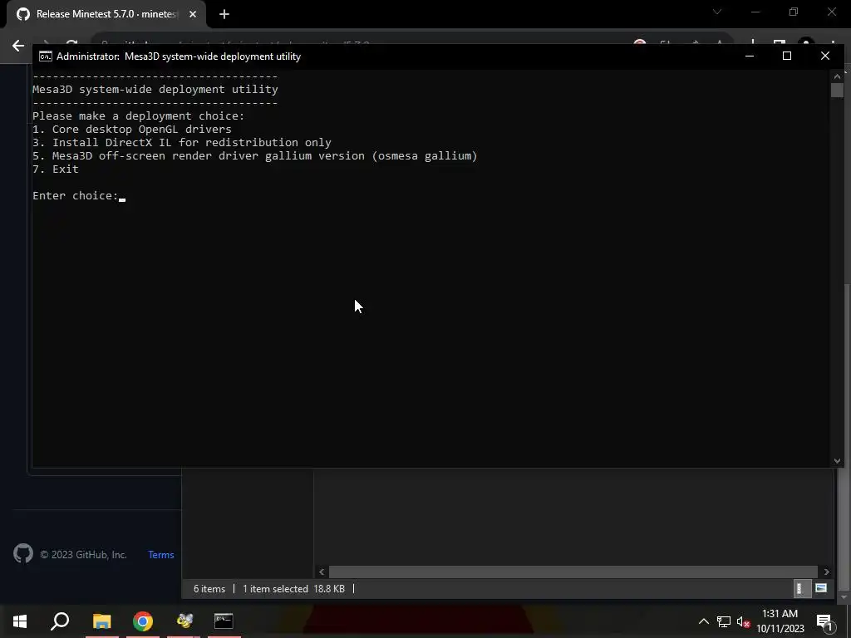Screen dimensions: 851x638
Task: Click console scrollbar up arrow
Action: coord(837,76)
